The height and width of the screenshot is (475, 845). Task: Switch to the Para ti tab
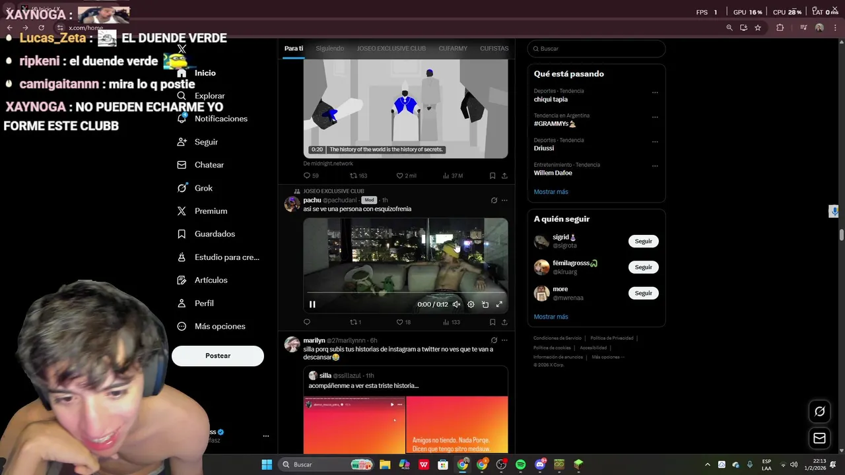point(294,49)
